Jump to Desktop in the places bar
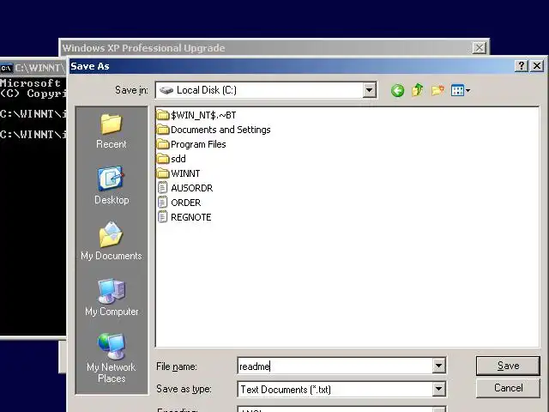The height and width of the screenshot is (412, 549). click(112, 185)
